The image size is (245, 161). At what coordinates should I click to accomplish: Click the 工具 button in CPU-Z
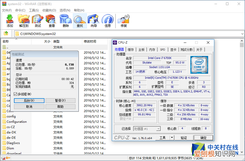[x=162, y=138]
